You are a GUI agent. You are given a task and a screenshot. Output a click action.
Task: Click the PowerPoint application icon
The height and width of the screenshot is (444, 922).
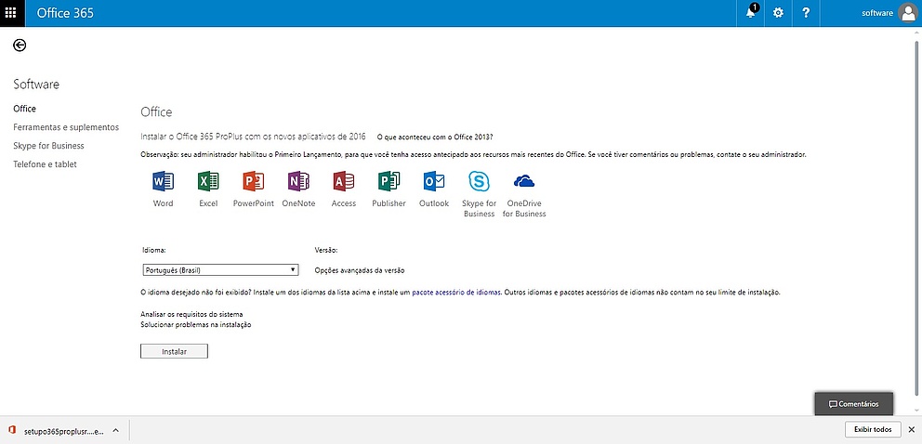pos(253,181)
